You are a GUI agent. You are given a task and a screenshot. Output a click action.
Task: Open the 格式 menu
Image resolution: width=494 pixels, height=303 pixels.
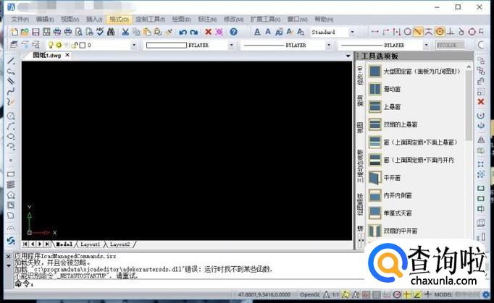click(117, 18)
